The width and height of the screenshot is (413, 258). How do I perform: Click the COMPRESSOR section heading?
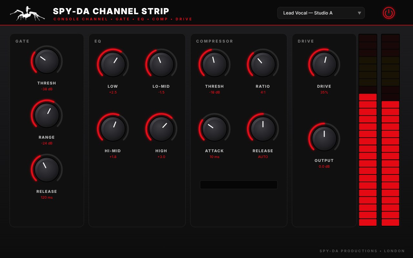215,41
